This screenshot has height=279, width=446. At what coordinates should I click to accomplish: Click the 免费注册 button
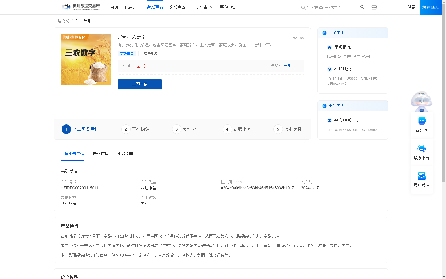point(431,7)
